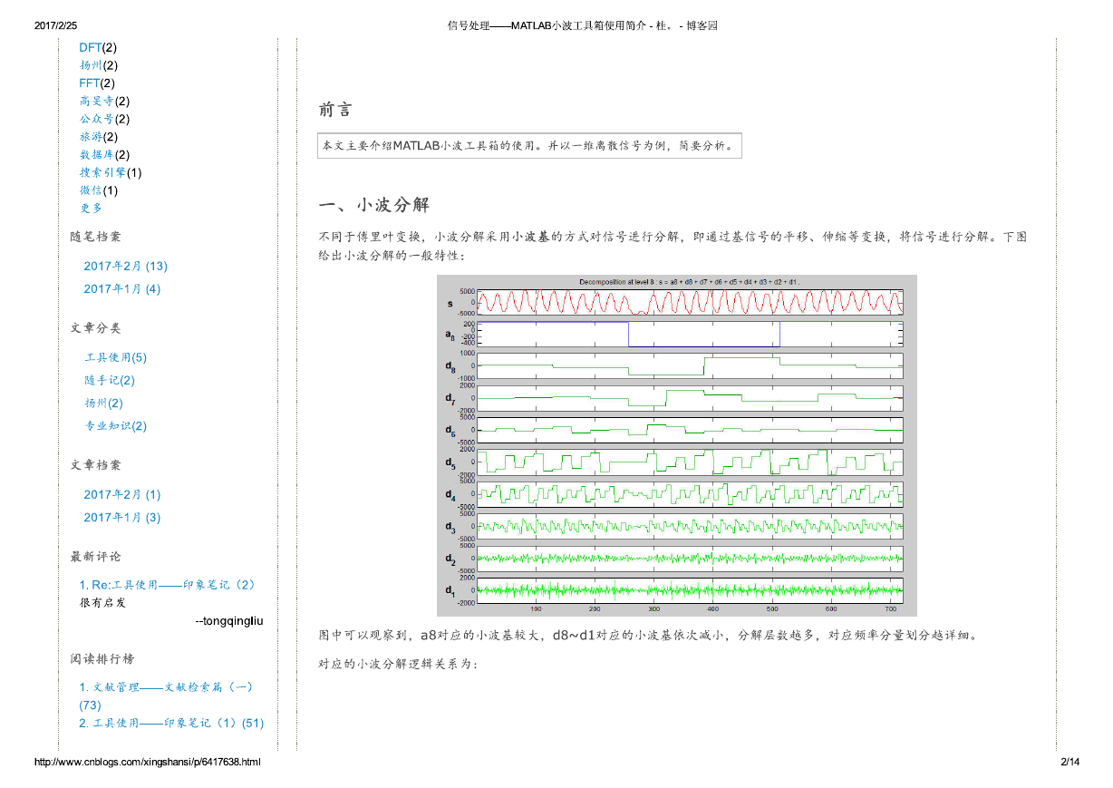Click the 前言 heading
1113x788 pixels.
pyautogui.click(x=334, y=110)
